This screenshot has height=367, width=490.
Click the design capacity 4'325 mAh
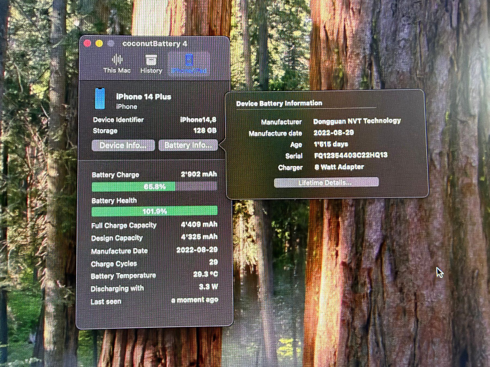click(x=199, y=237)
